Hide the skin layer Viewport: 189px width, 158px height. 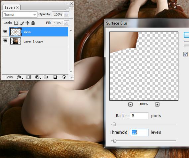5,32
